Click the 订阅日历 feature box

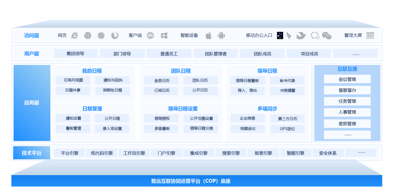[161, 91]
